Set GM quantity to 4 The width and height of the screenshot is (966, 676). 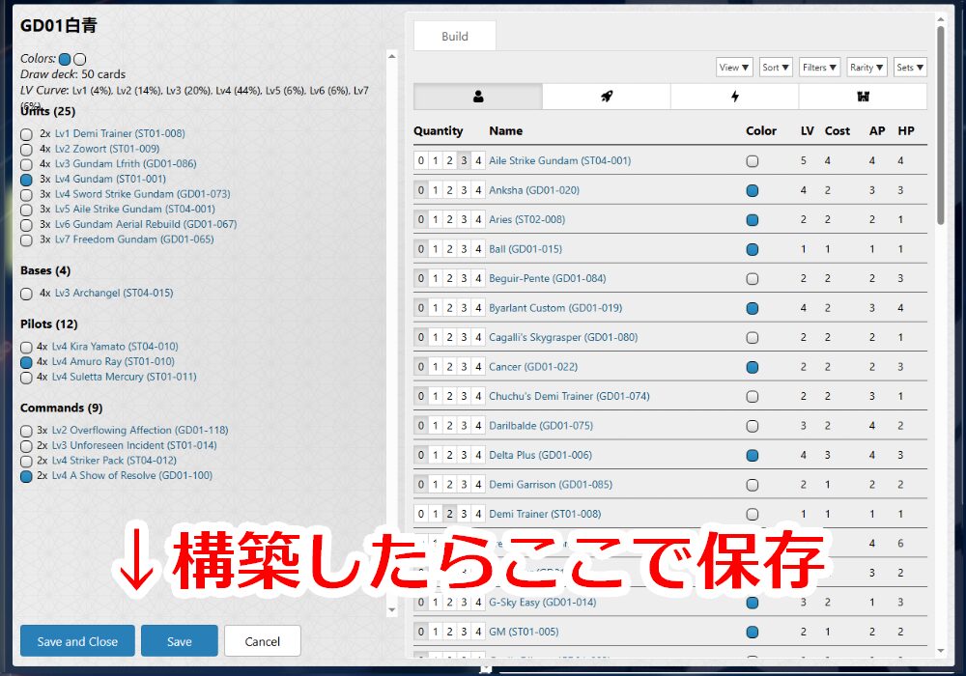[478, 632]
